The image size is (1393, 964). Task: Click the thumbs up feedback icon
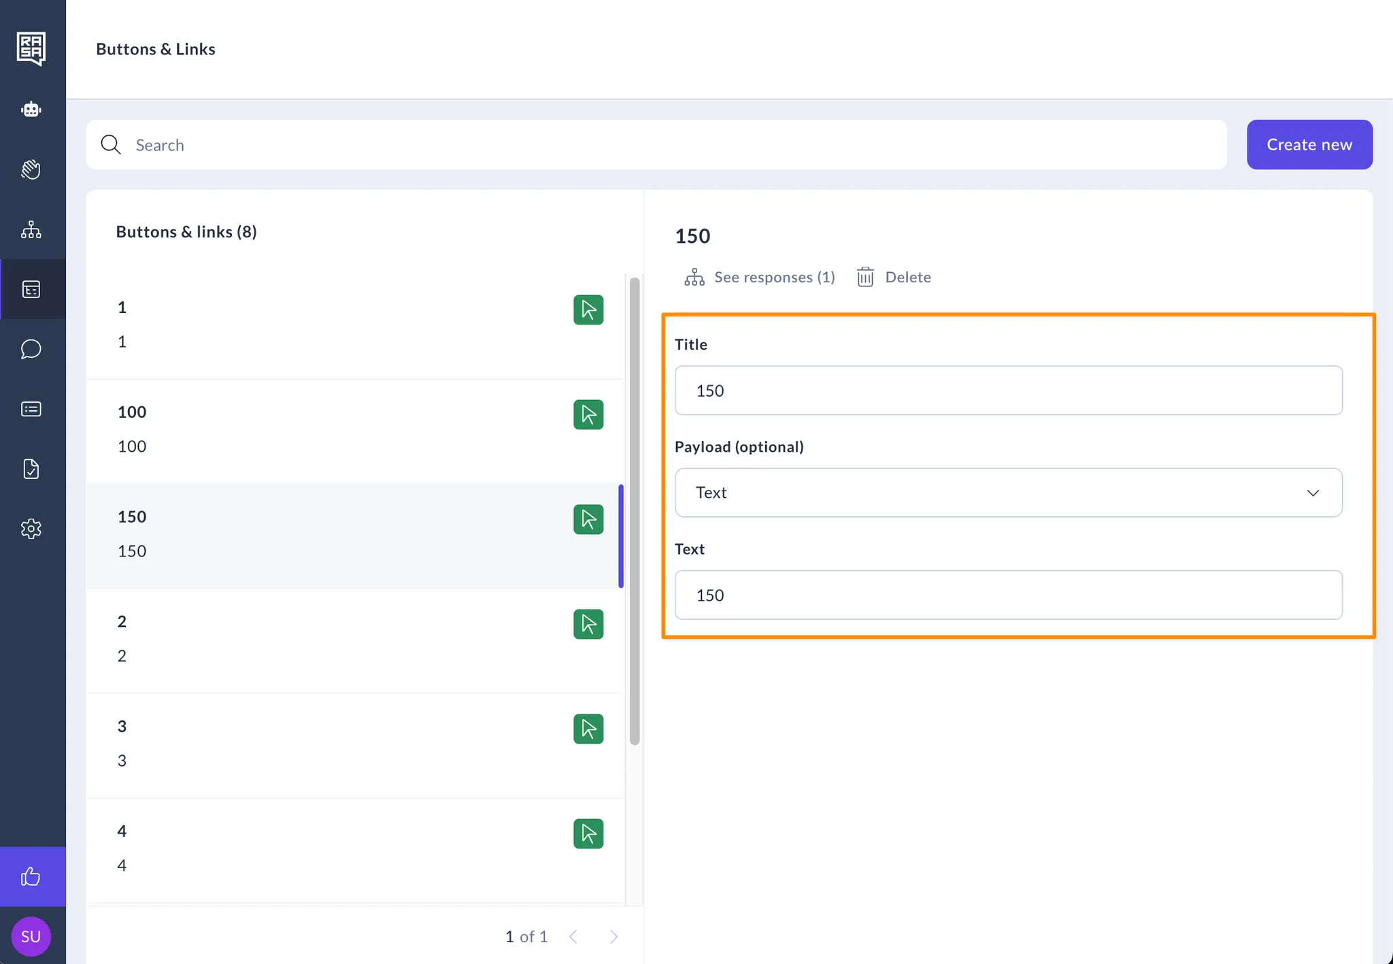tap(31, 876)
